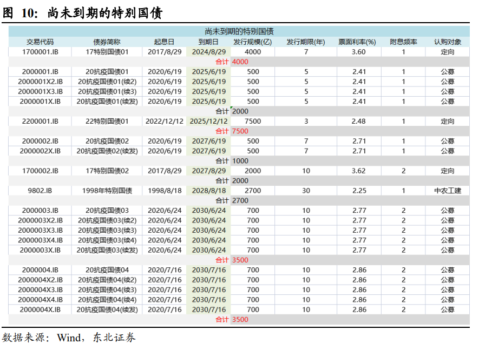Viewport: 479px width, 350px height.
Task: Click bond name 17特别国债02
Action: pyautogui.click(x=107, y=171)
